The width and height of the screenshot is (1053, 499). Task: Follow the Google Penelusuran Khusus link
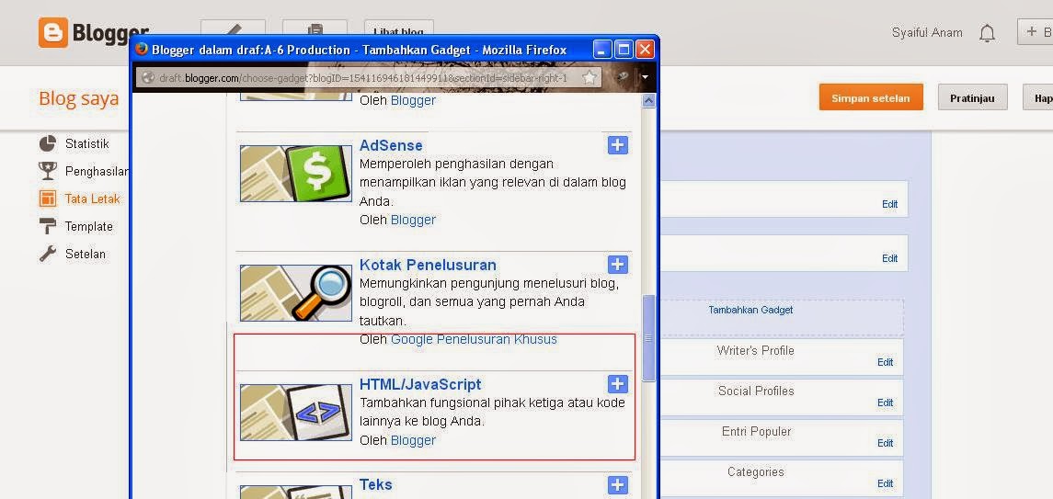pos(475,339)
